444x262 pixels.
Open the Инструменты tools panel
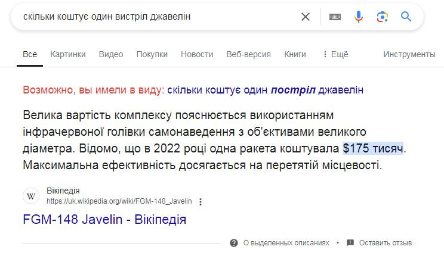point(409,54)
